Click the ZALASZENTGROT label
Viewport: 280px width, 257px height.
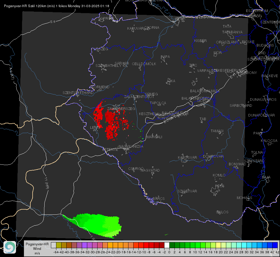click(139, 97)
